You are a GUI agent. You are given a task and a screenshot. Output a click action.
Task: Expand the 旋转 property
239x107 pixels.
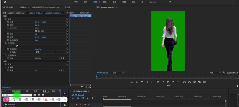coord(5,34)
